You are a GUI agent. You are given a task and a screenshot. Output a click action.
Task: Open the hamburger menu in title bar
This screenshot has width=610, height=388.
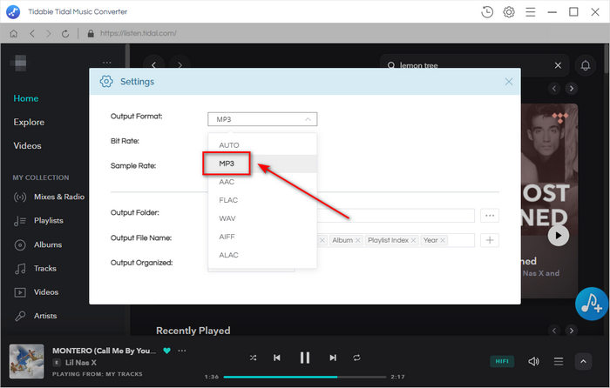click(x=530, y=12)
